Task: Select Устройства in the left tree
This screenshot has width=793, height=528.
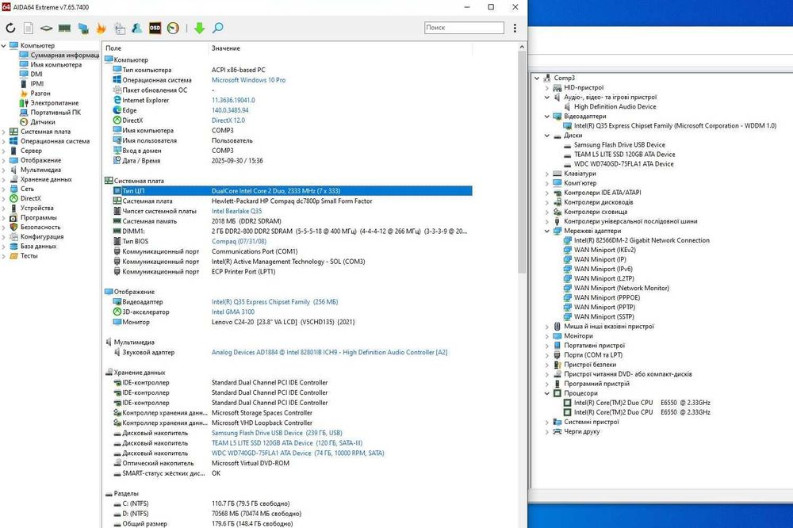Action: pos(37,208)
